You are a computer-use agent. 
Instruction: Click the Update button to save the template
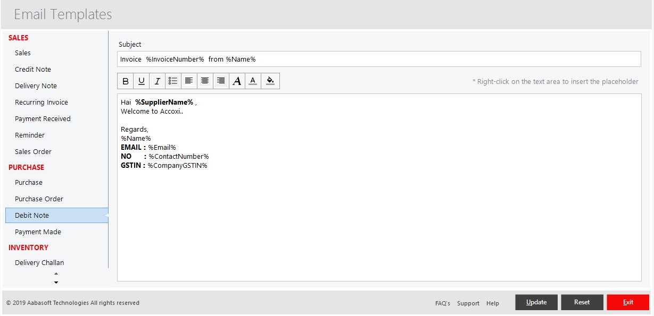pos(536,302)
